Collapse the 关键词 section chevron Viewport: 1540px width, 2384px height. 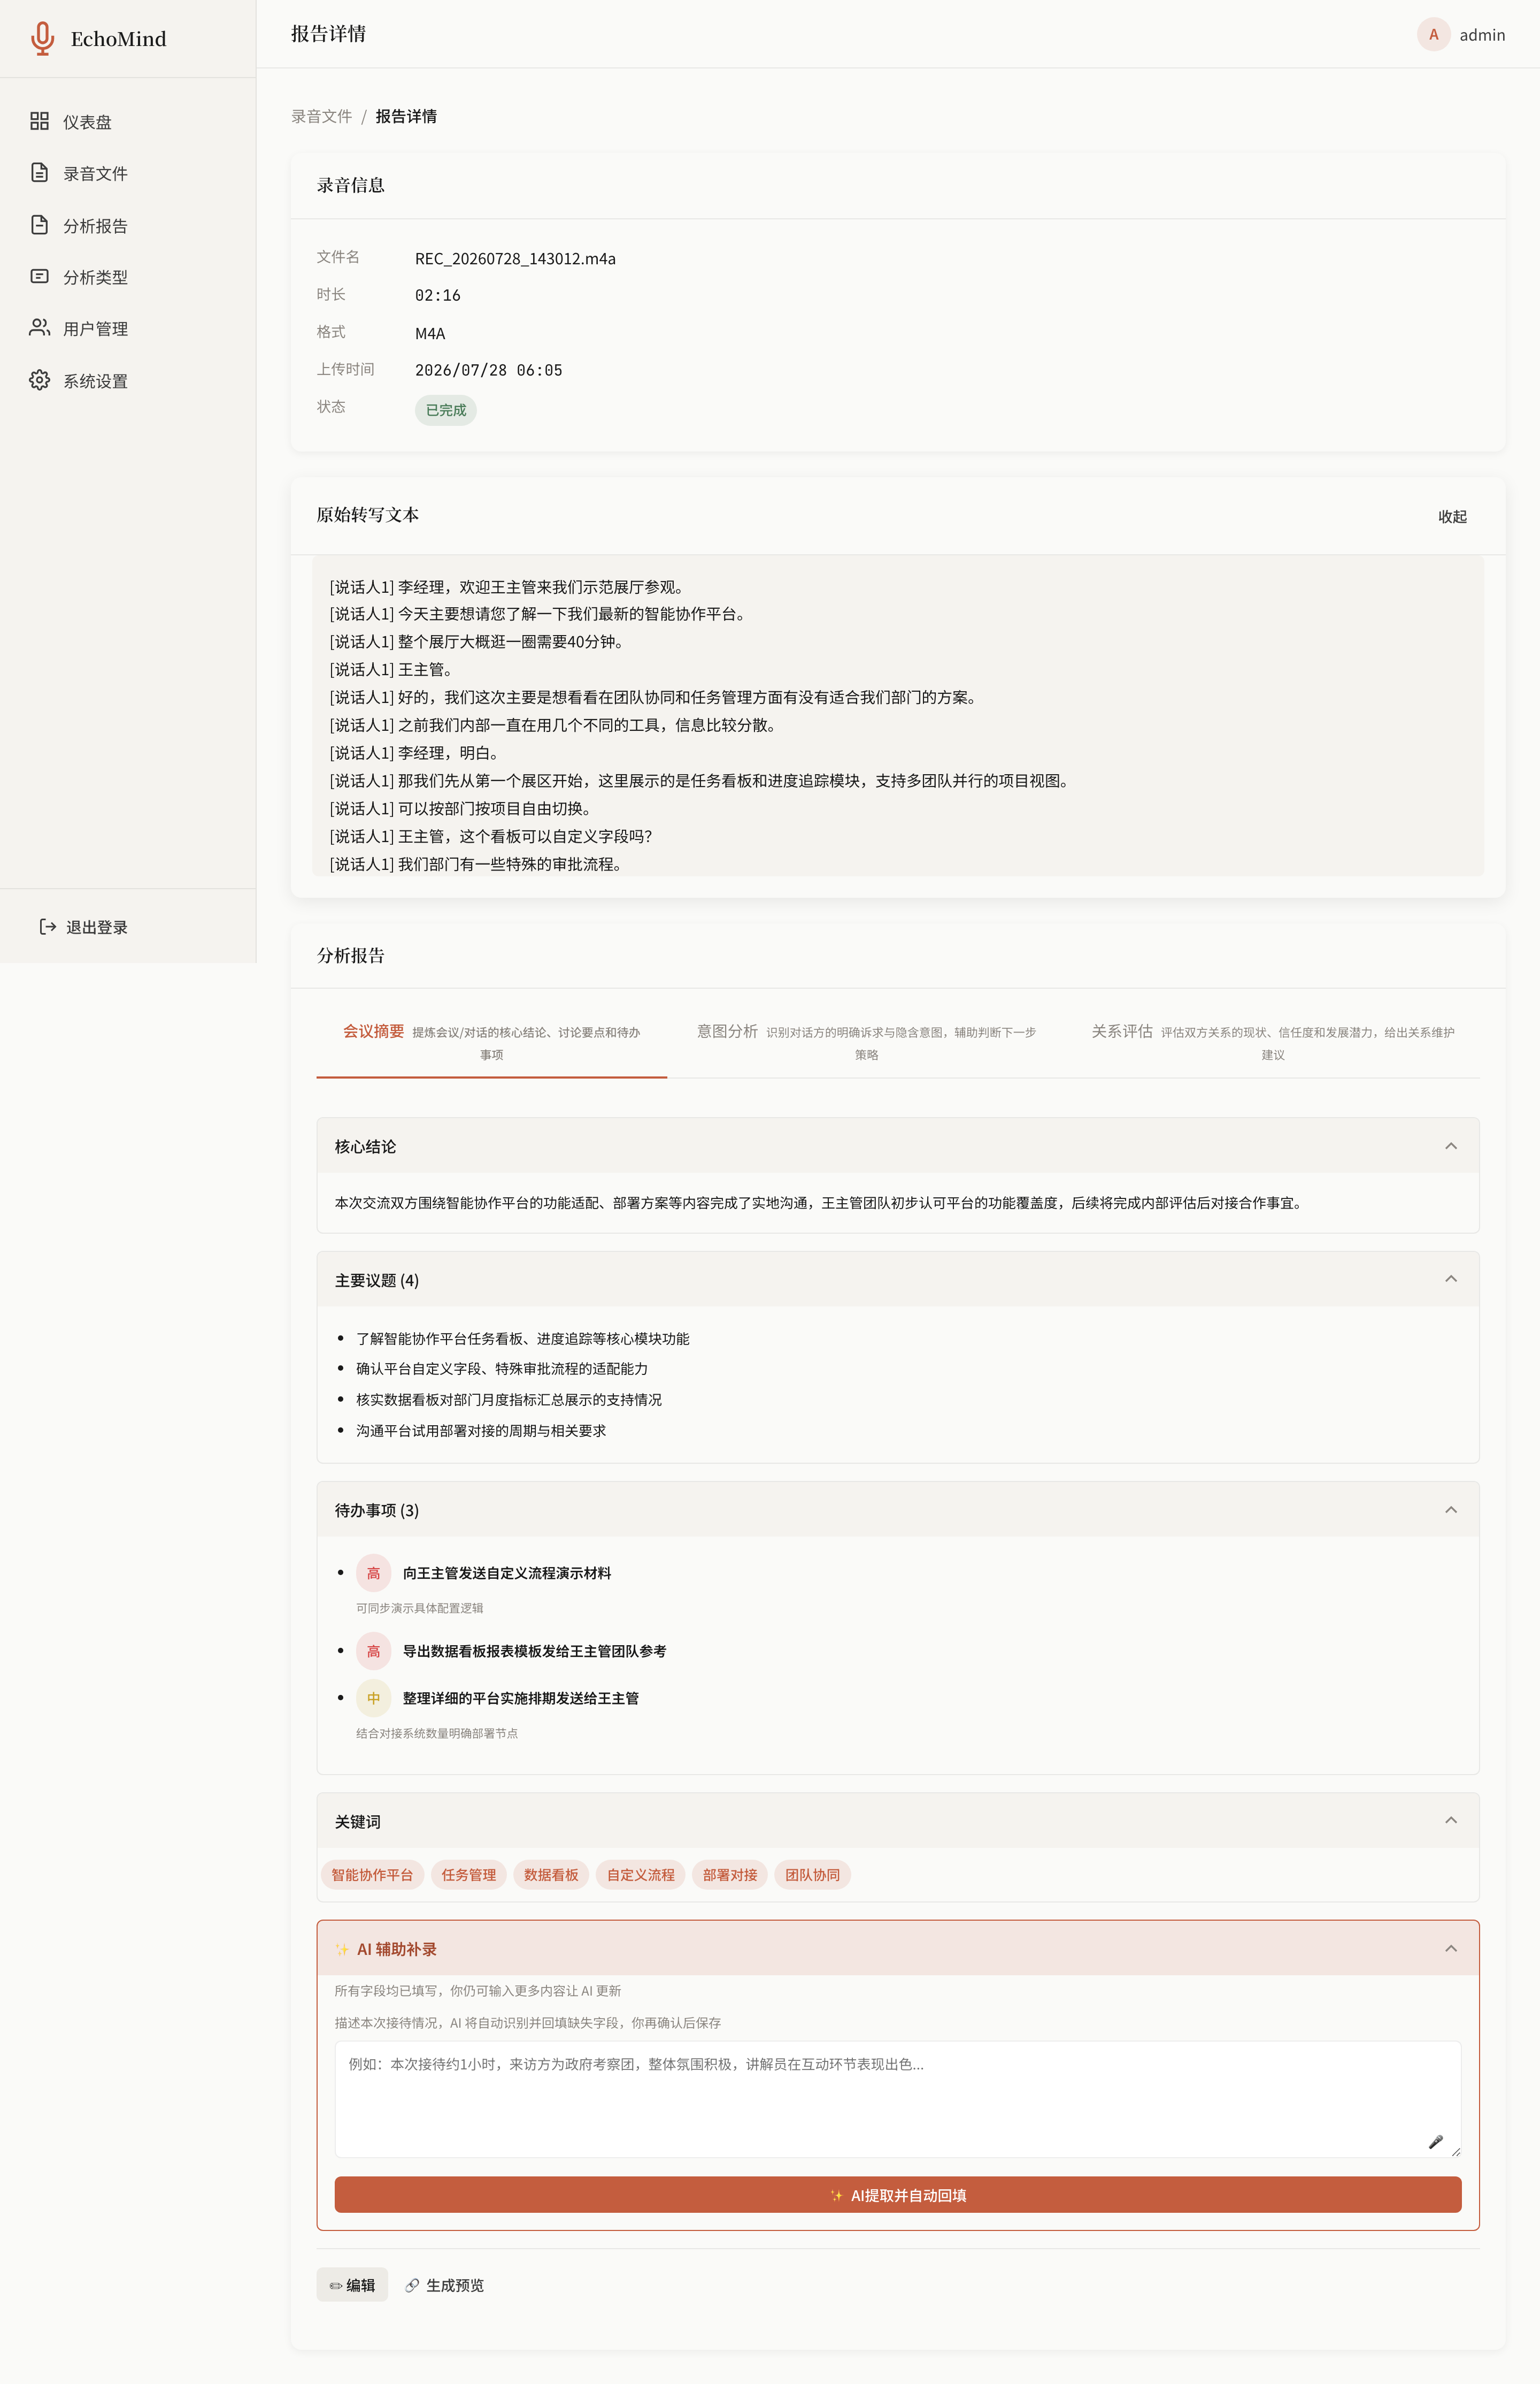click(1450, 1821)
